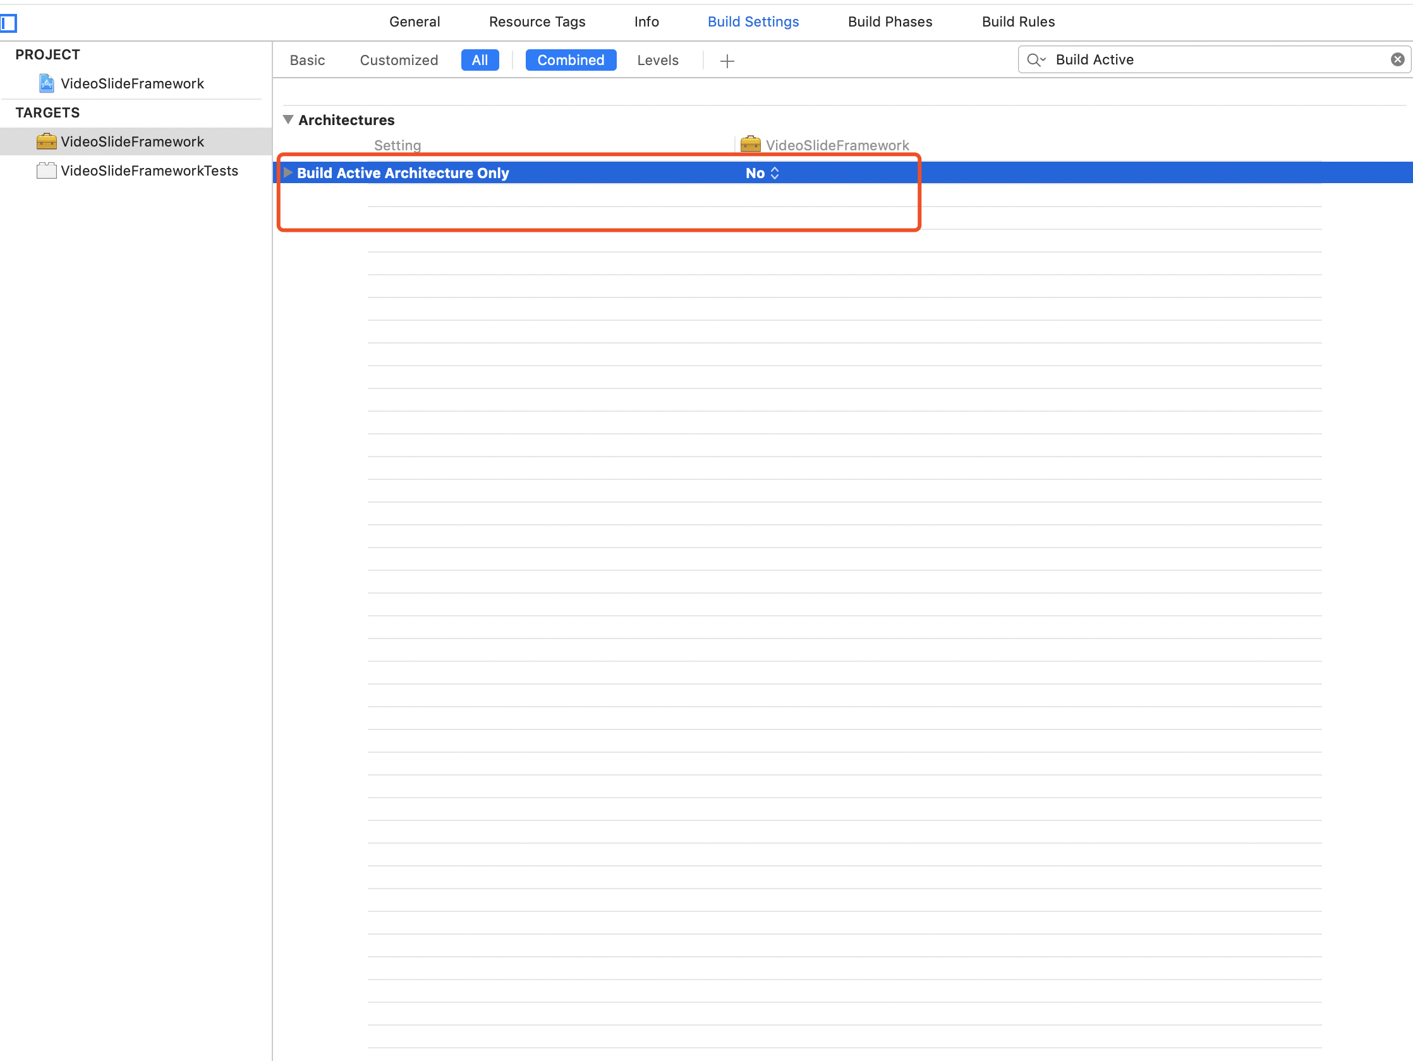The image size is (1413, 1061).
Task: Show Basic build settings
Action: click(x=306, y=60)
